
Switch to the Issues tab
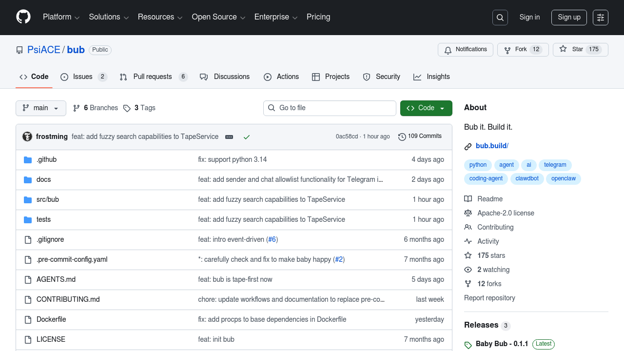point(83,77)
